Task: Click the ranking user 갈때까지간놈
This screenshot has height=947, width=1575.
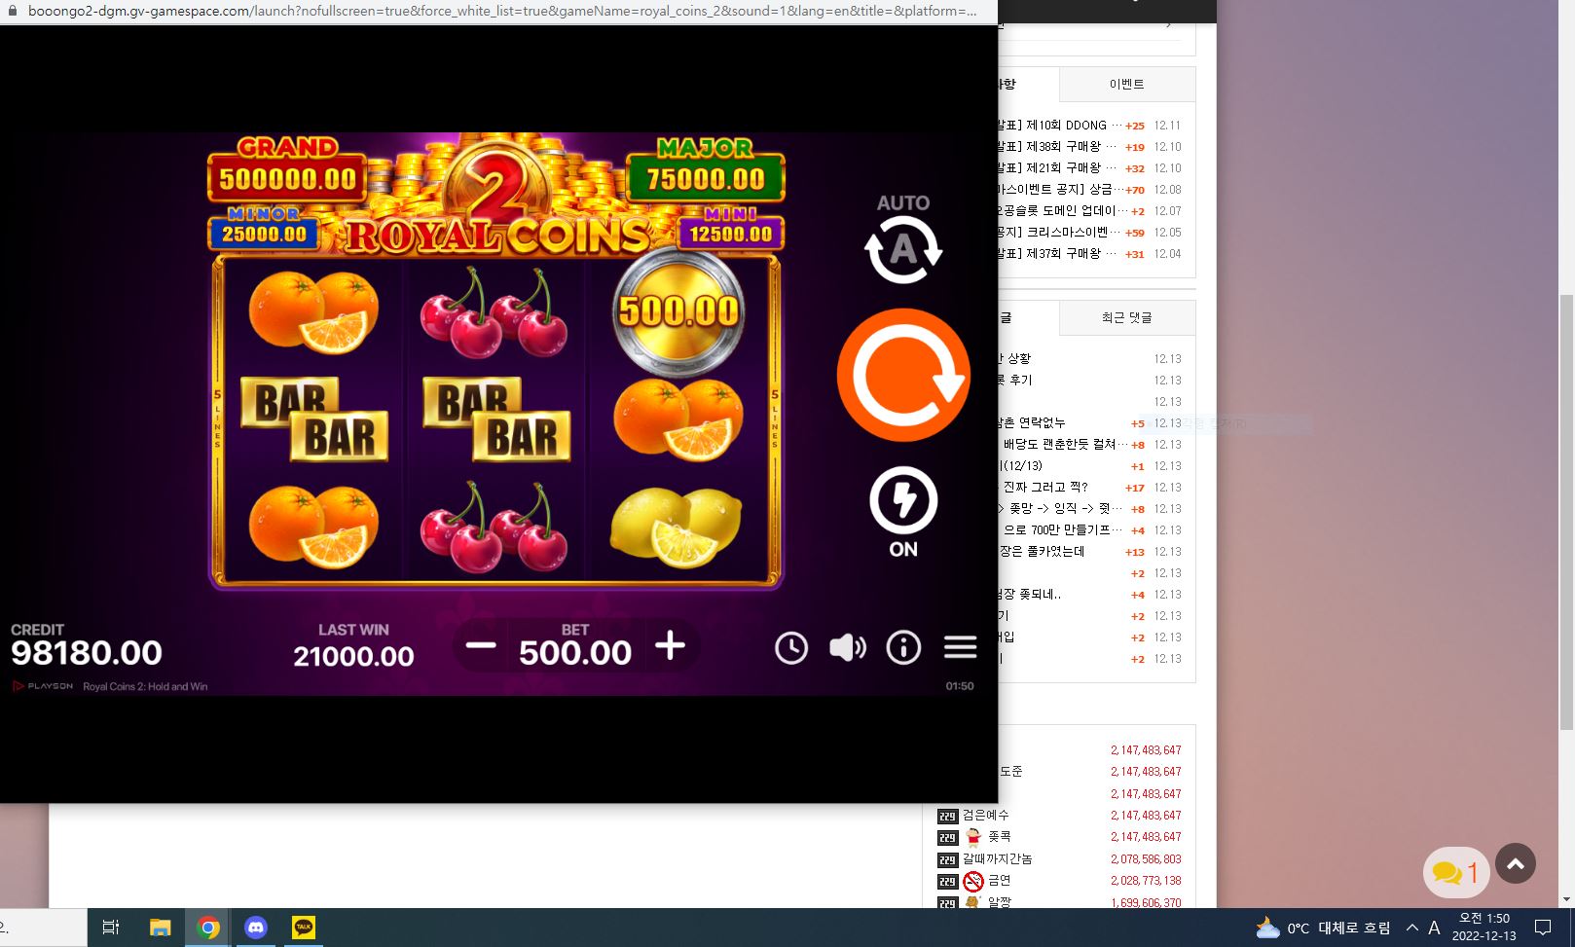Action: (998, 859)
